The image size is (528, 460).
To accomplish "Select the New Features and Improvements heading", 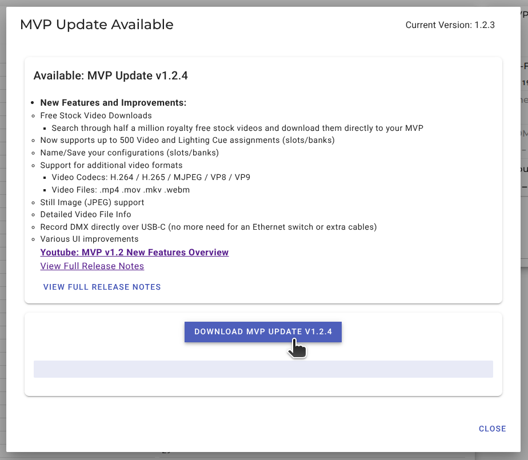I will point(113,103).
